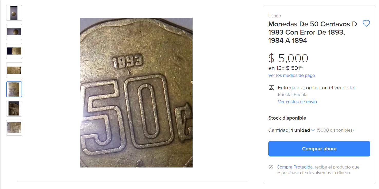Follow the Compra Protegida link
Screen dimensions: 379x189
point(295,167)
